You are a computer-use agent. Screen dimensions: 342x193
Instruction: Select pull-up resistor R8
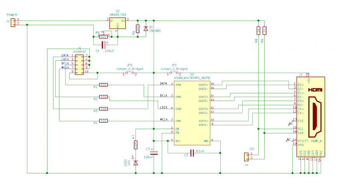coord(258,30)
